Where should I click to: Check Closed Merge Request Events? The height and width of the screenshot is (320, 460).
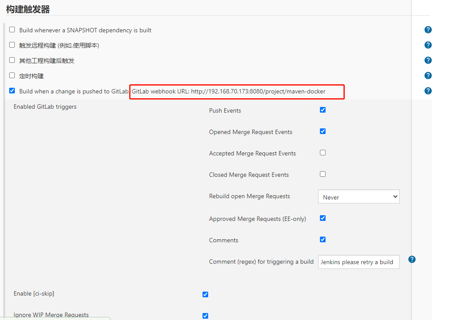[323, 174]
